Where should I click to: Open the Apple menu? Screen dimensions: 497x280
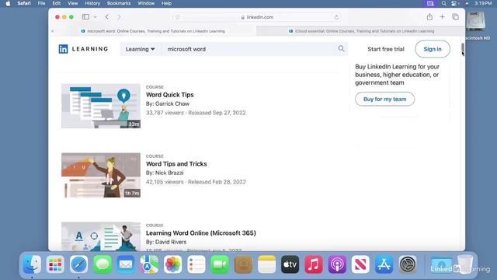tap(8, 3)
